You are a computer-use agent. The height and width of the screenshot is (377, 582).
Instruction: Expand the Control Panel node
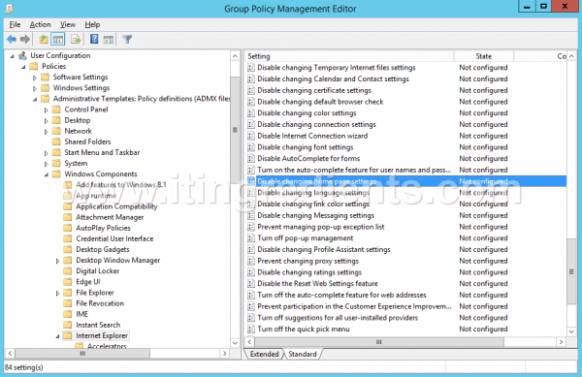pos(47,110)
